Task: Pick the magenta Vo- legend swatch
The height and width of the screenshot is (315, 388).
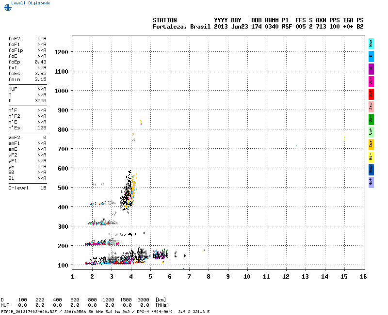Action: pyautogui.click(x=371, y=81)
